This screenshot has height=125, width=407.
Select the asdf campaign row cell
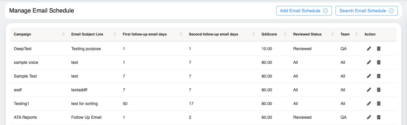(x=18, y=90)
